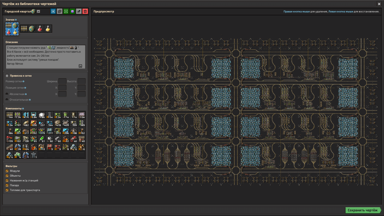
Task: Click the Ширина grid width field
Action: (x=62, y=81)
